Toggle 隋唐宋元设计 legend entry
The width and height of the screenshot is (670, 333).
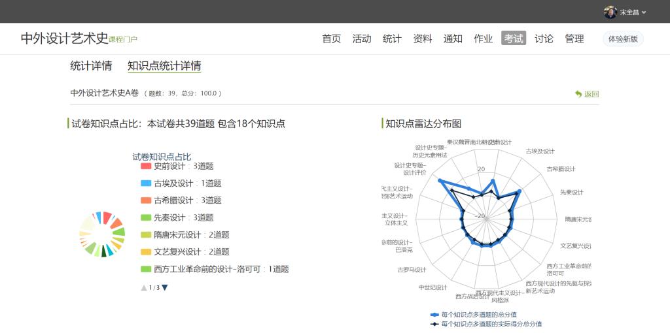point(177,234)
